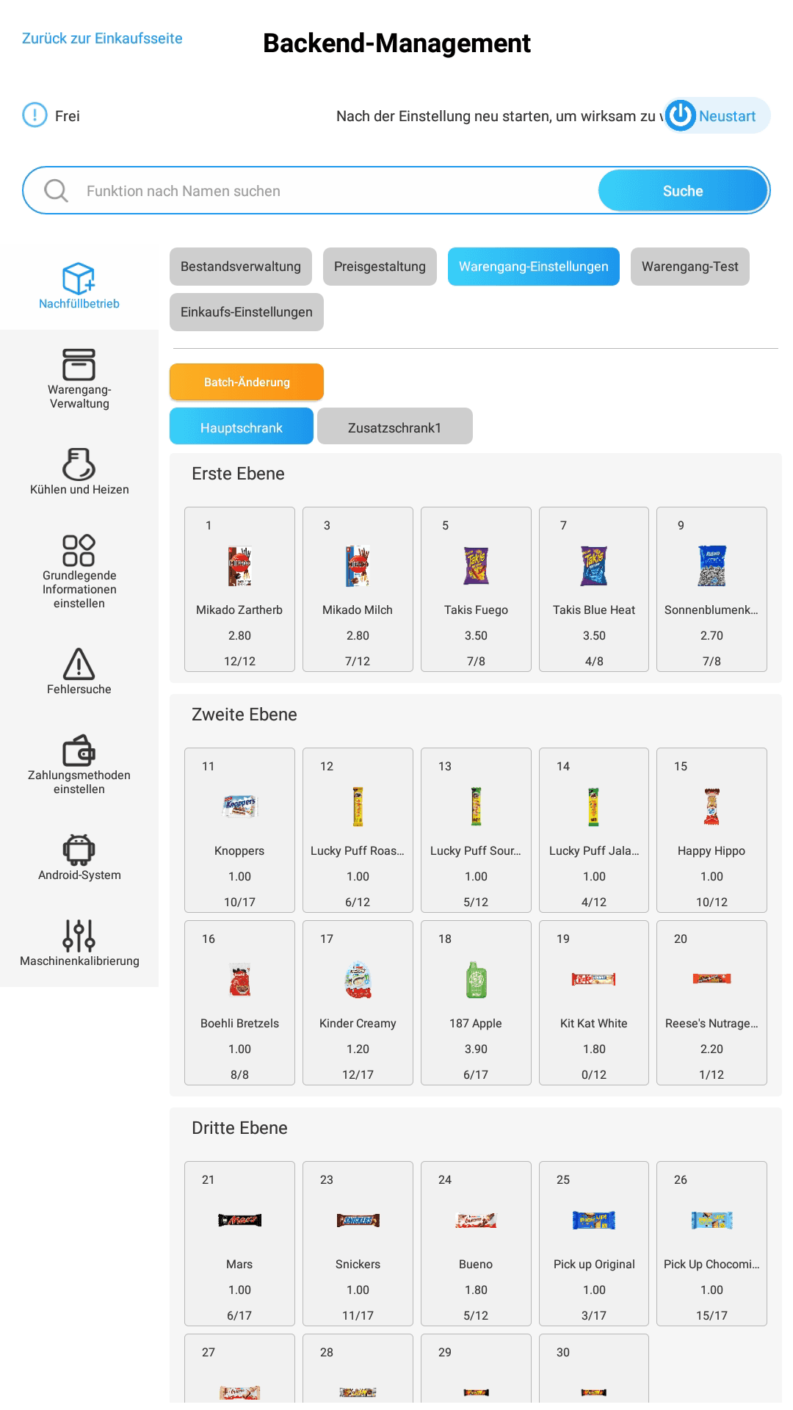Select the Lucky Puff Sour... product name
The height and width of the screenshot is (1410, 793).
(476, 850)
